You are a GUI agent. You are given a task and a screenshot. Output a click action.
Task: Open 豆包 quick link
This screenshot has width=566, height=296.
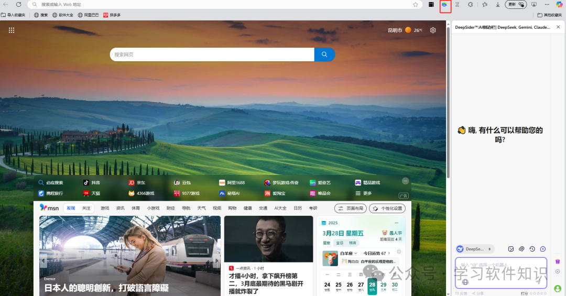[182, 183]
